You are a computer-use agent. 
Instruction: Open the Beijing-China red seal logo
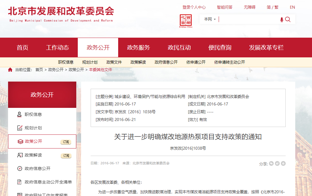(x=186, y=21)
